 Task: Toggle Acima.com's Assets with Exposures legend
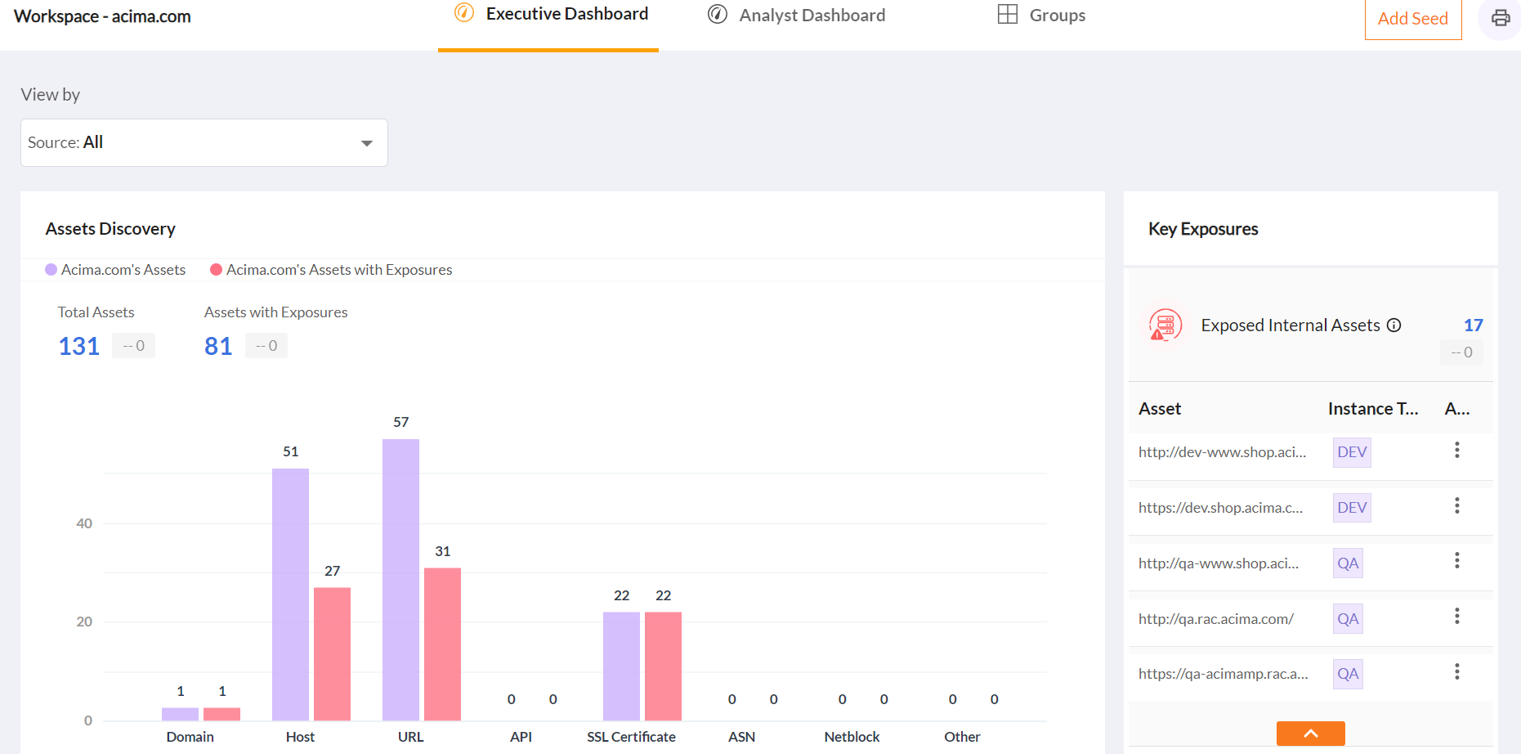pyautogui.click(x=331, y=270)
